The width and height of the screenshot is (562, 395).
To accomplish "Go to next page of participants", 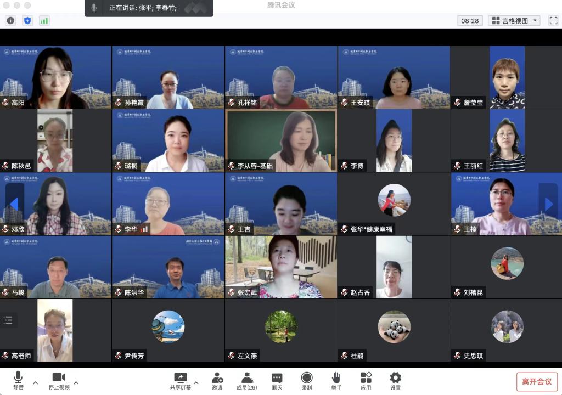I will click(x=548, y=203).
